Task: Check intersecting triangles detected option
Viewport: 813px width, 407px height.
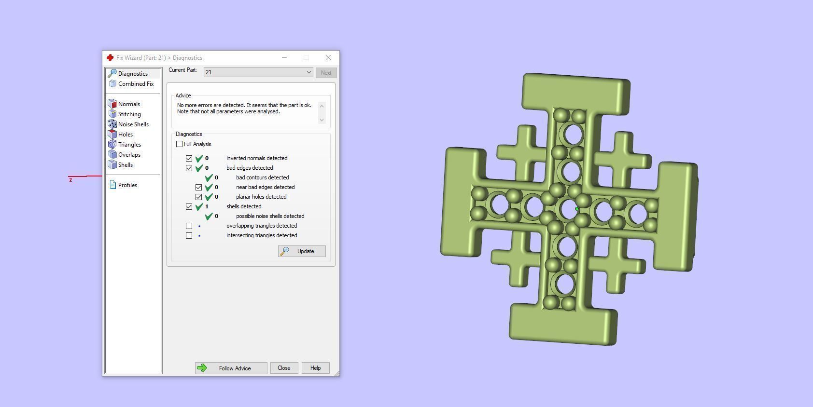Action: 189,235
